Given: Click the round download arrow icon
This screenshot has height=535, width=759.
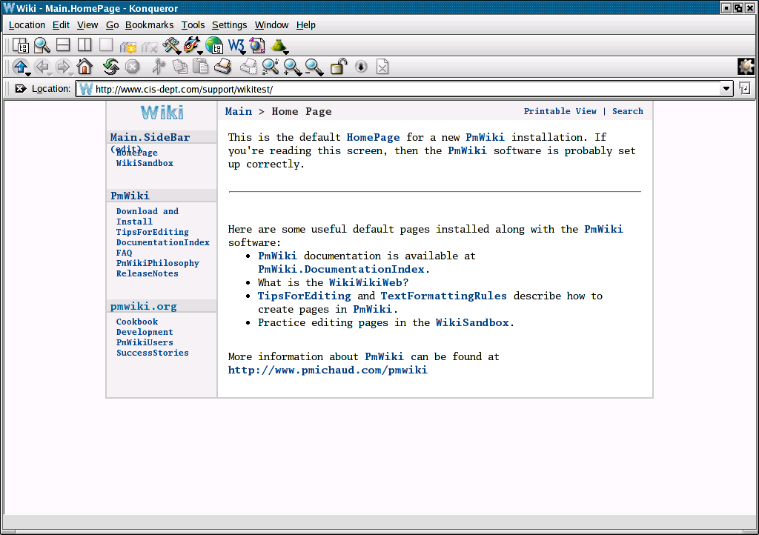Looking at the screenshot, I should point(361,66).
